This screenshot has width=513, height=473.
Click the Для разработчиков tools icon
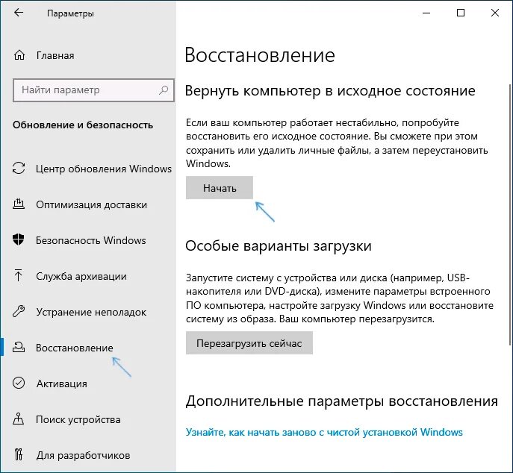coord(19,454)
